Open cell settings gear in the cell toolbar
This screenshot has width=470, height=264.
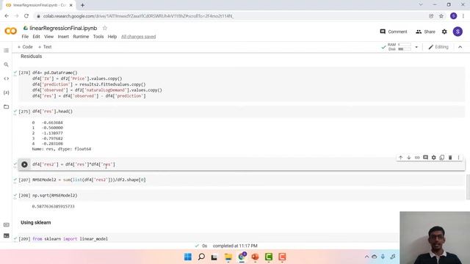coord(434,158)
